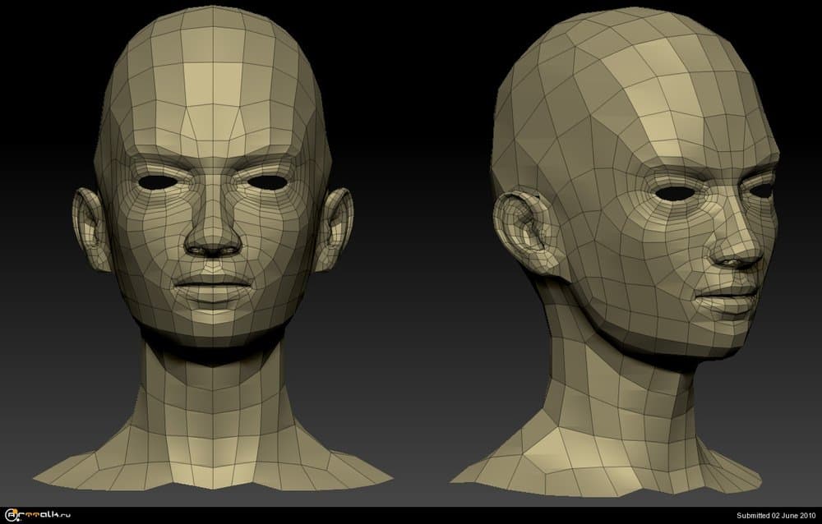Select the circular emblem of the watermark
This screenshot has height=524, width=822.
tap(11, 514)
